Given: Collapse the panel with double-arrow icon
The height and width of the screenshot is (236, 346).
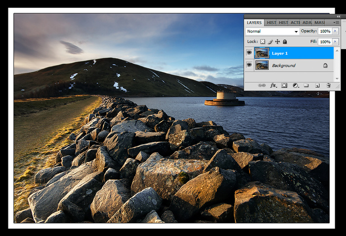Looking at the screenshot, I should [x=338, y=17].
